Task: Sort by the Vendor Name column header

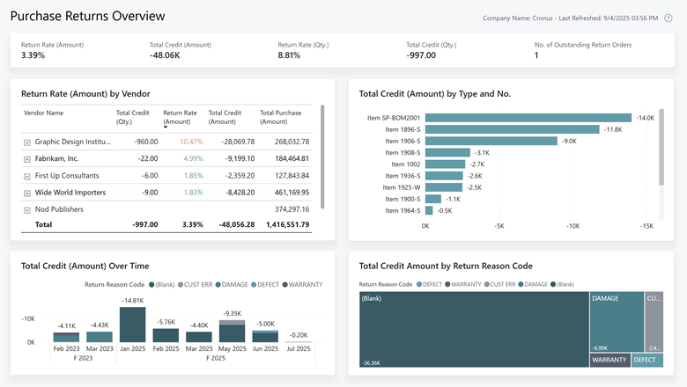Action: 43,113
